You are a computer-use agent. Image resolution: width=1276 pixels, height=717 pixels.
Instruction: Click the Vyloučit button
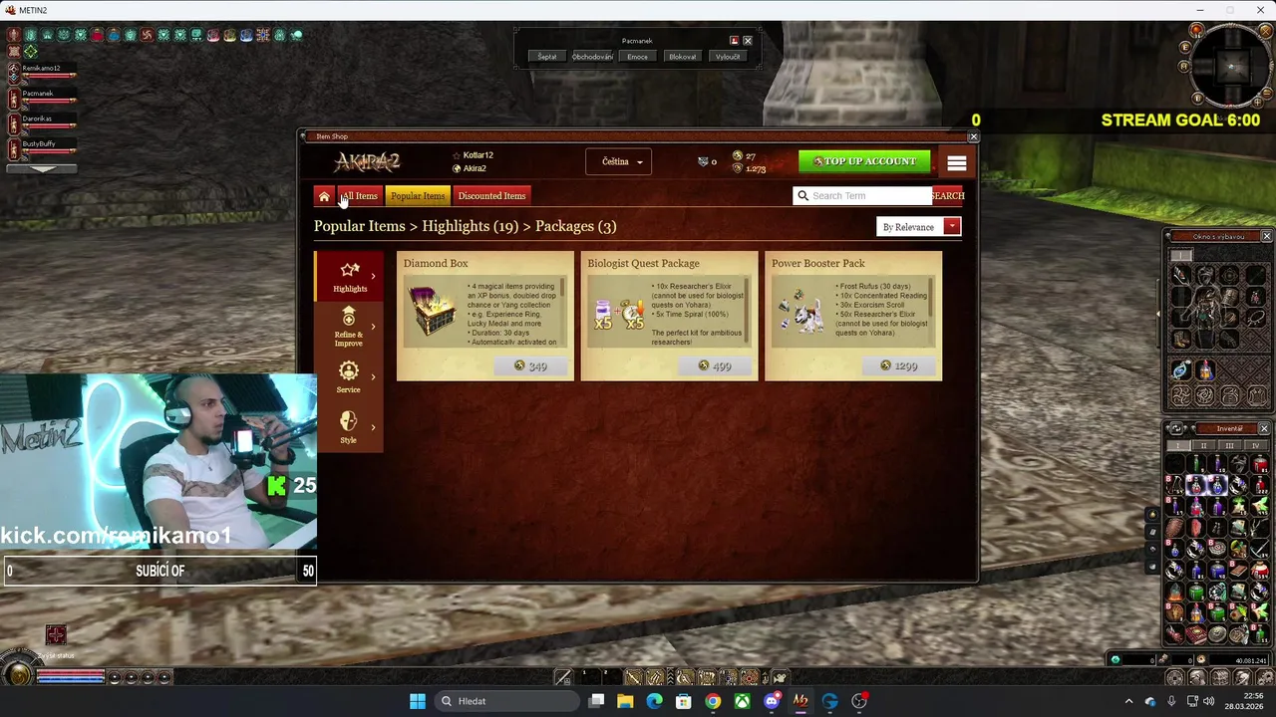728,57
